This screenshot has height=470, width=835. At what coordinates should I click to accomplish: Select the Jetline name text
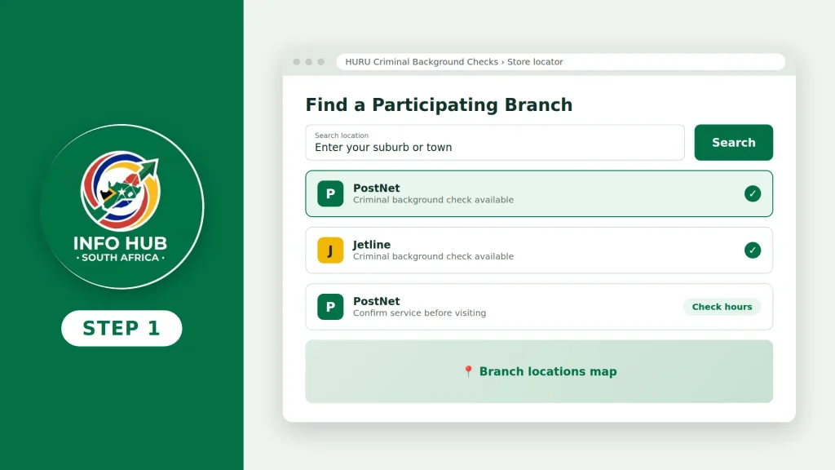point(372,245)
